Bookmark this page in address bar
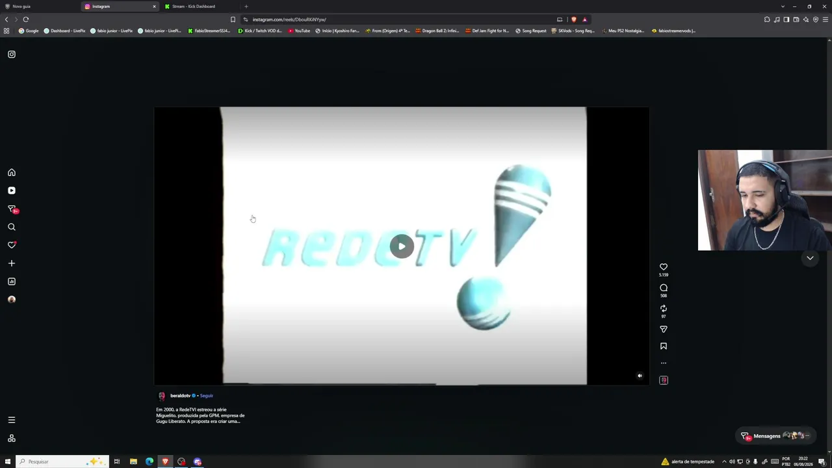This screenshot has width=832, height=468. click(233, 19)
